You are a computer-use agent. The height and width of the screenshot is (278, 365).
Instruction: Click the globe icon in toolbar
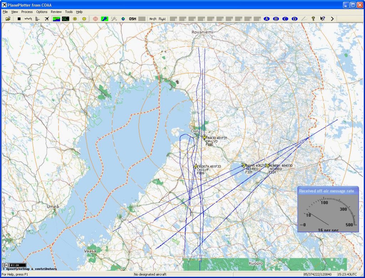point(123,19)
